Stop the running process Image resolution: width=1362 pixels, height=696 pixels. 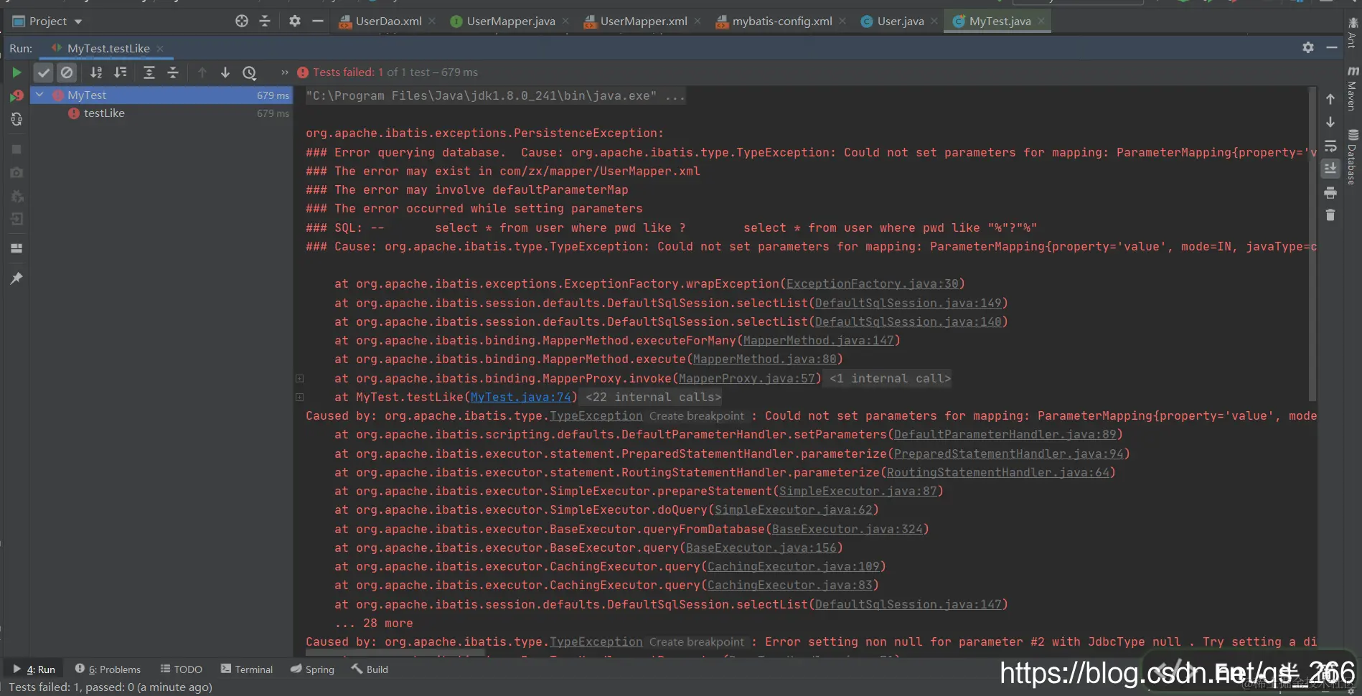coord(17,149)
